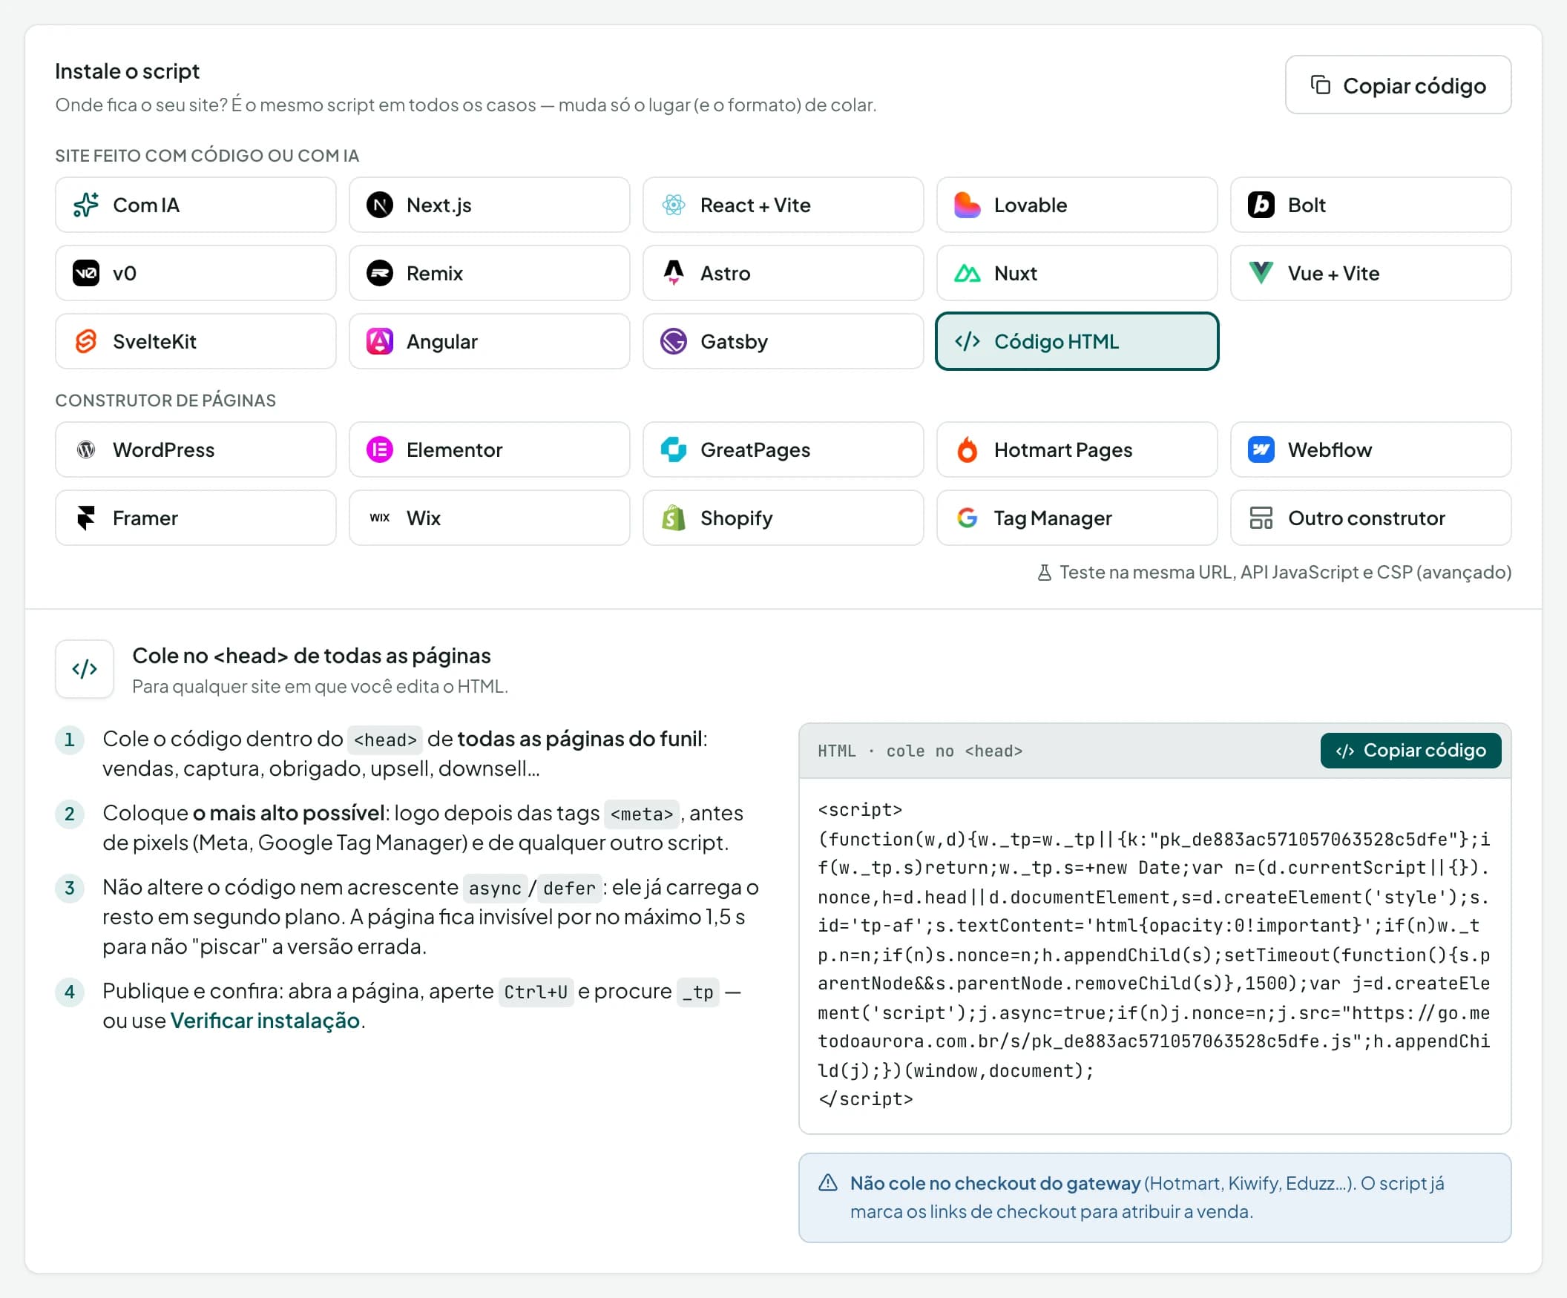Image resolution: width=1567 pixels, height=1298 pixels.
Task: Pick the Framer logo icon
Action: pos(86,518)
